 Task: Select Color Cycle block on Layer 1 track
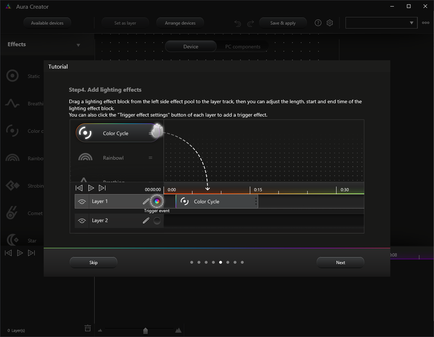pyautogui.click(x=217, y=202)
